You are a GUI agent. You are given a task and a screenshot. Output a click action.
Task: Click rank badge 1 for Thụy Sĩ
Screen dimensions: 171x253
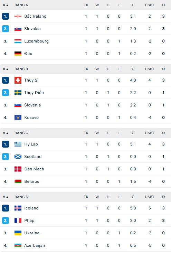[6, 80]
